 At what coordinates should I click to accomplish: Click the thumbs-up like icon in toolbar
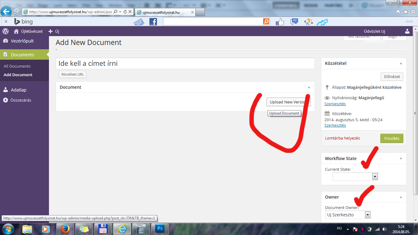pyautogui.click(x=280, y=22)
